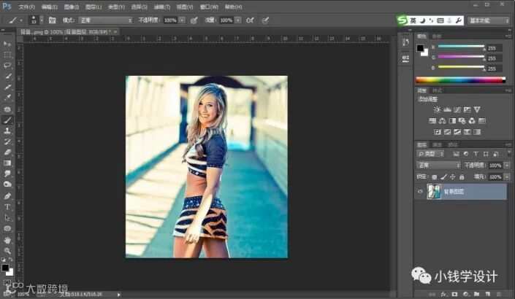Open brush opacity dropdown arrow
Image resolution: width=515 pixels, height=299 pixels.
[183, 20]
